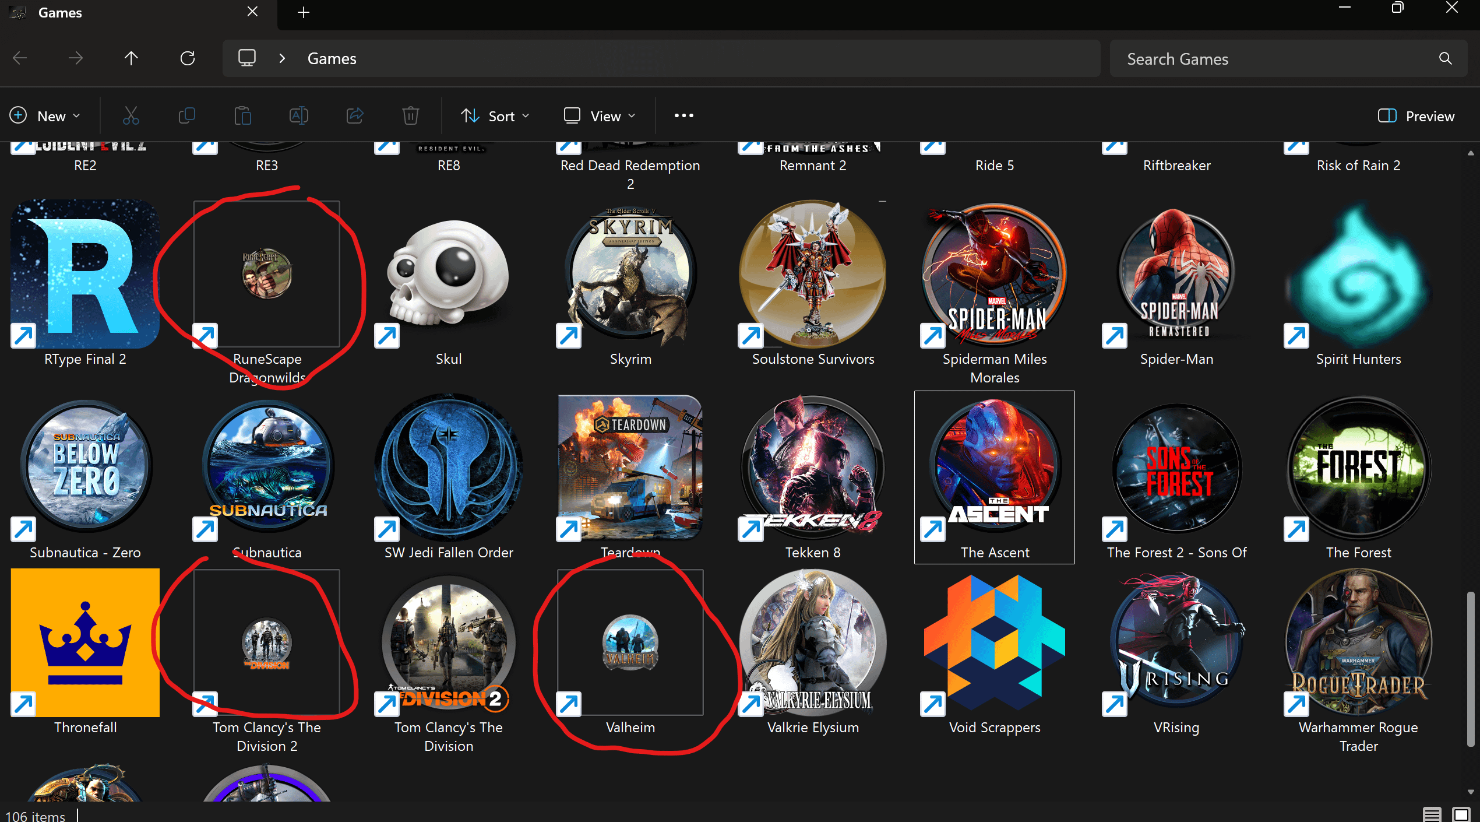Image resolution: width=1480 pixels, height=822 pixels.
Task: Select the Valheim shortcut thumbnail
Action: 630,643
